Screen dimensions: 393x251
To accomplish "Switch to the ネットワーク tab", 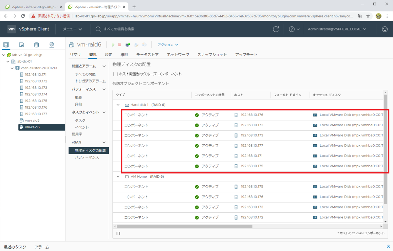I will click(x=178, y=55).
